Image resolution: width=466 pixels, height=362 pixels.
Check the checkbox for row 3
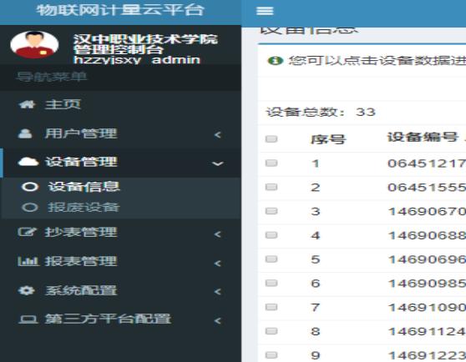(x=271, y=211)
